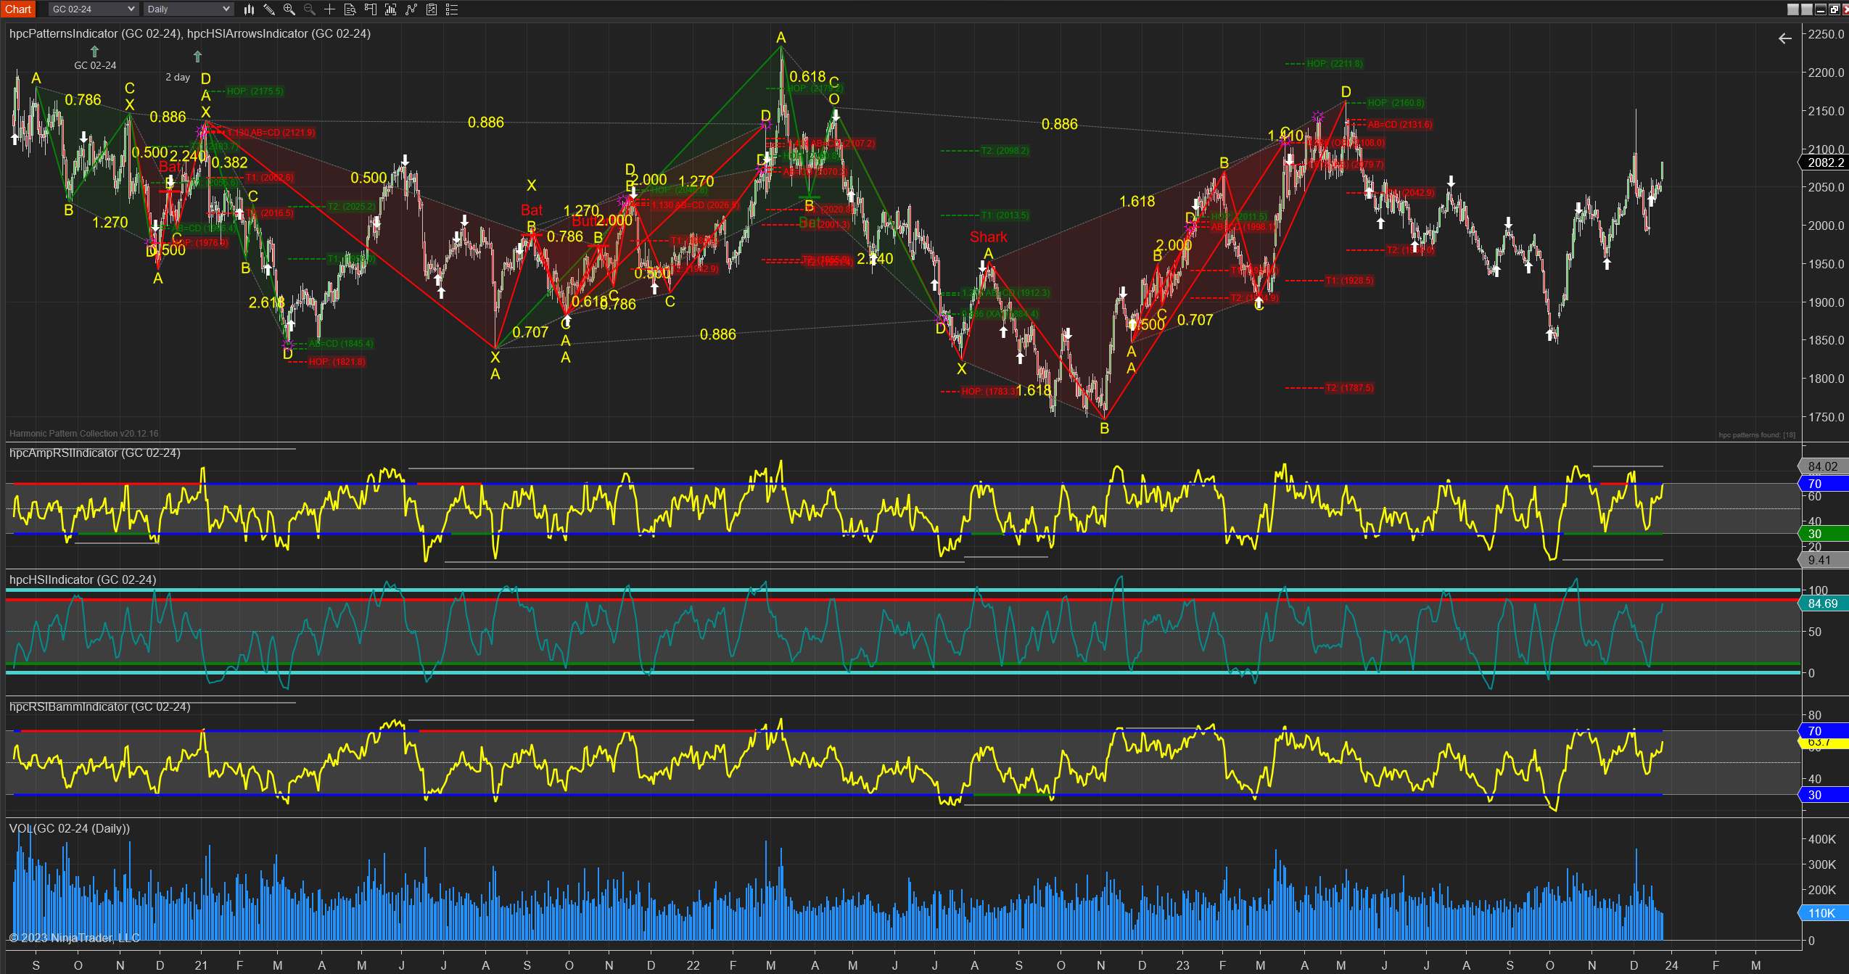Select the drawing tools pencil icon
The image size is (1849, 974).
click(x=269, y=9)
